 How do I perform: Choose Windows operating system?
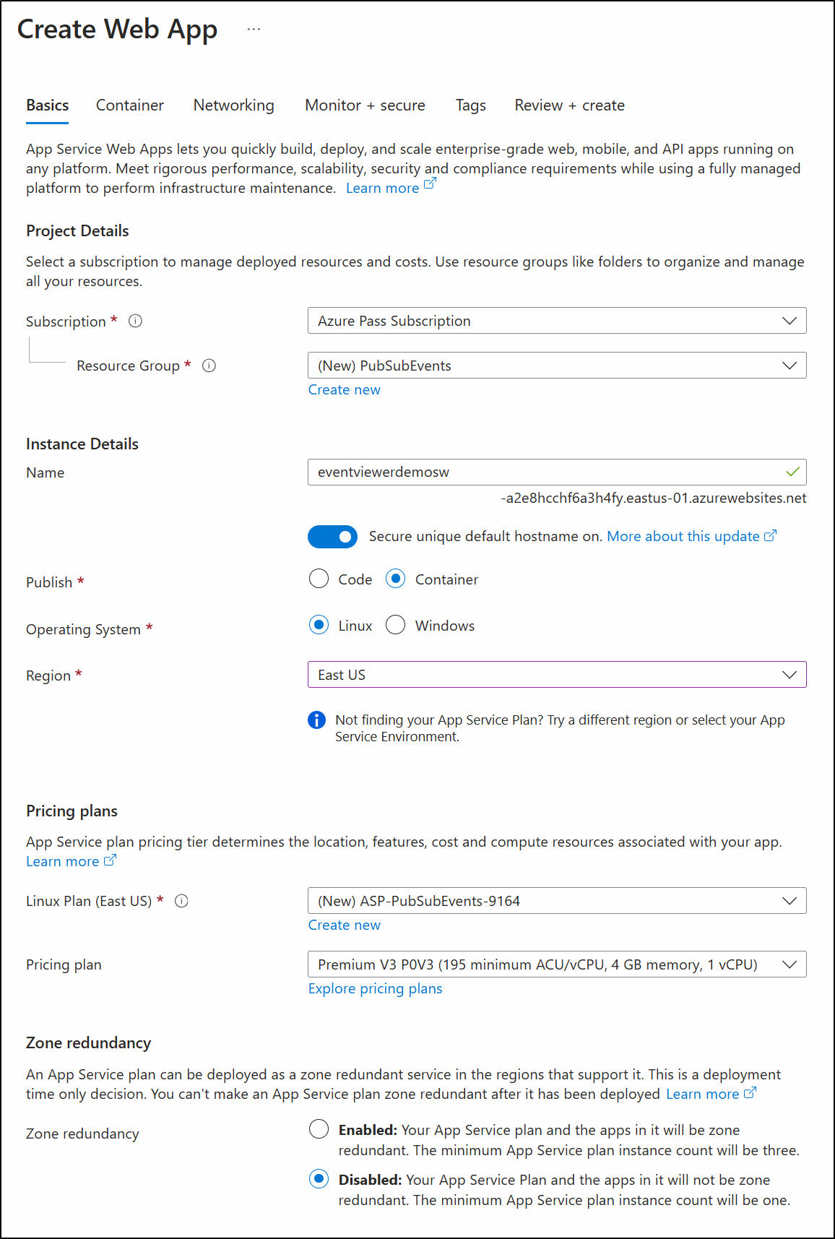395,625
